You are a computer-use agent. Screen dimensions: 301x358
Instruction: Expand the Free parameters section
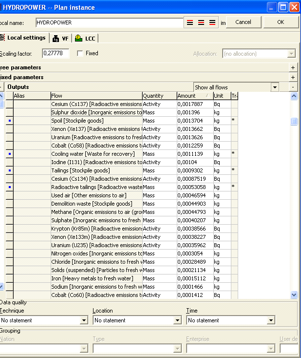[x=293, y=67]
